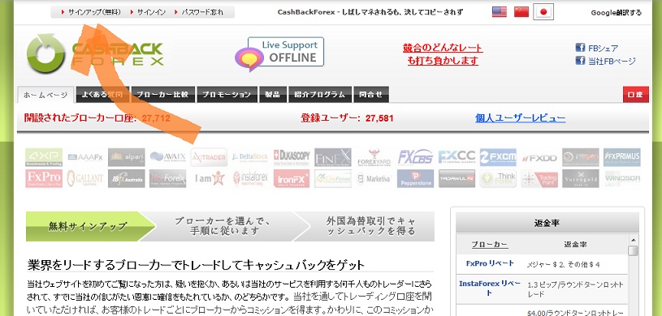Open the ForexYard broker logo
Screen dimensions: 662x316
point(374,157)
